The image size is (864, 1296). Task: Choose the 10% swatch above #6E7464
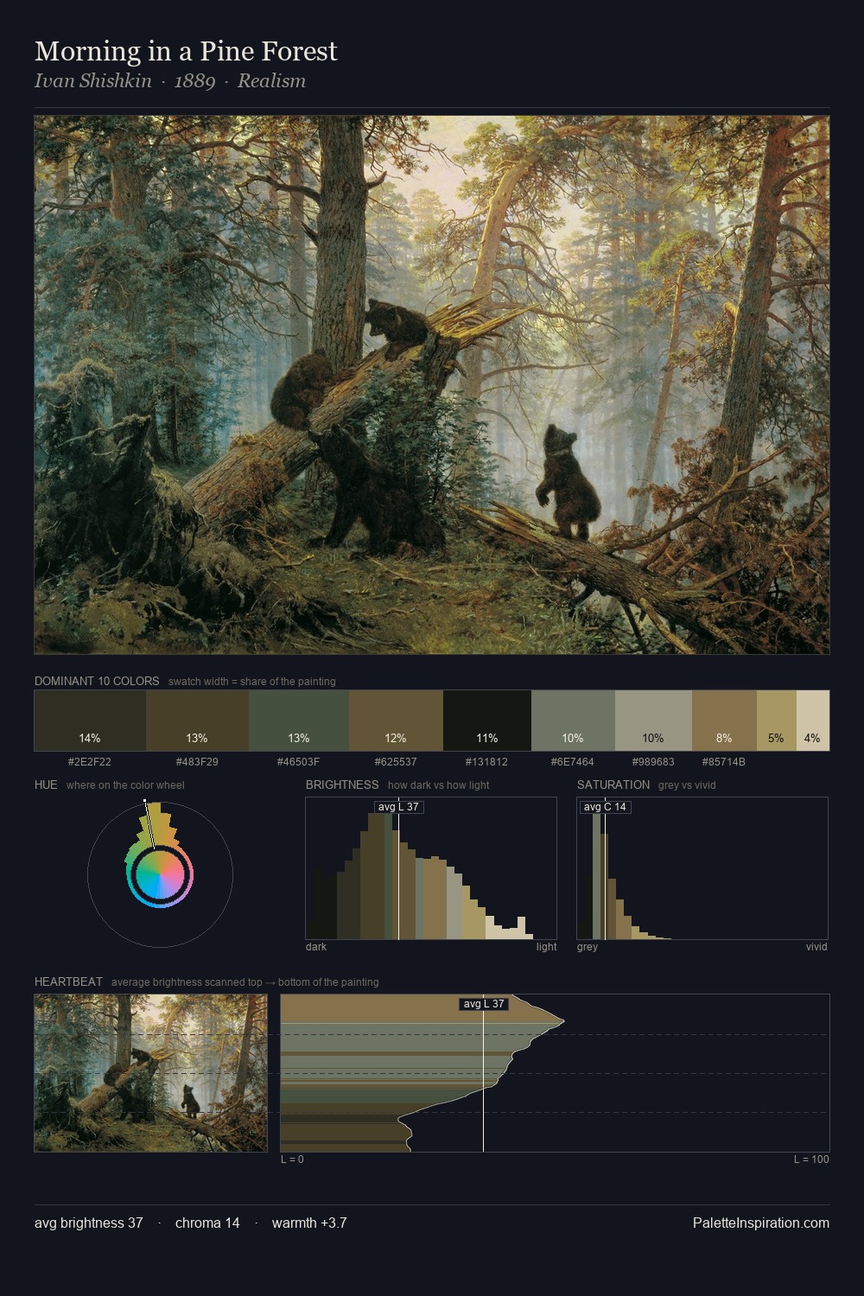(x=573, y=721)
